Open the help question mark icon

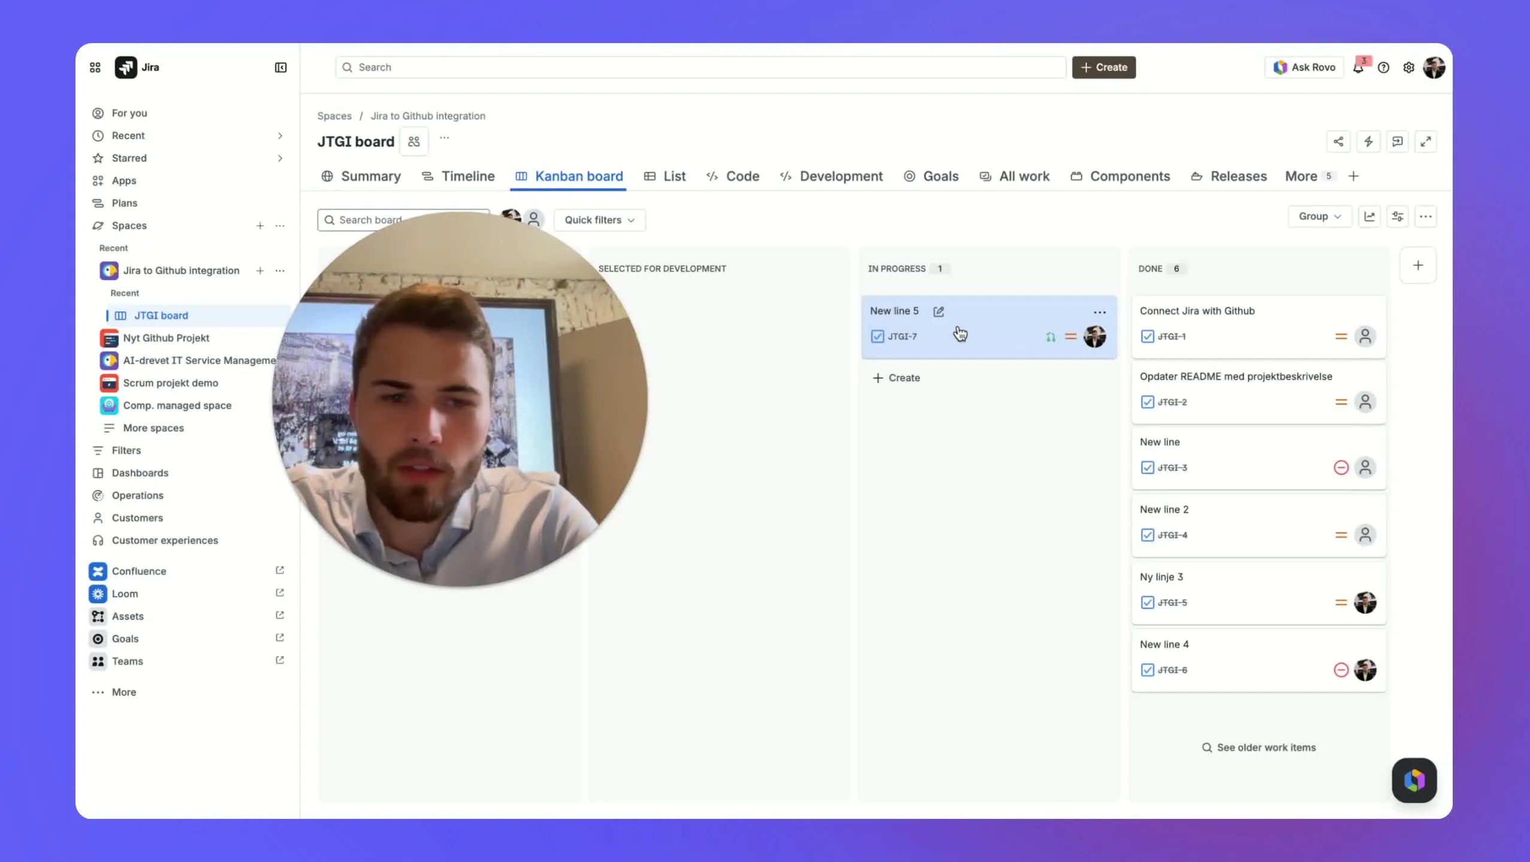click(1383, 68)
